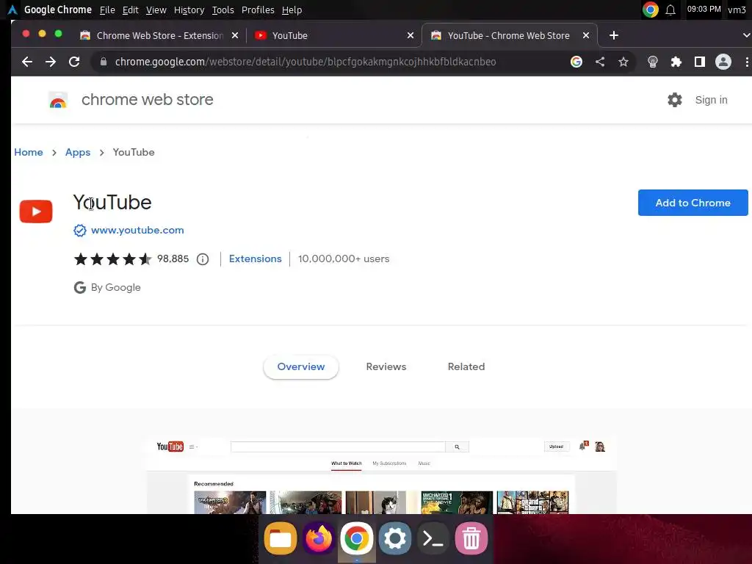Go to Apps breadcrumb
Viewport: 752px width, 564px height.
(x=78, y=153)
